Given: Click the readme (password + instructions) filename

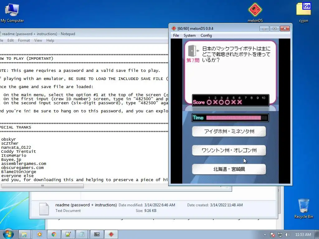Looking at the screenshot, I should click(x=86, y=205).
